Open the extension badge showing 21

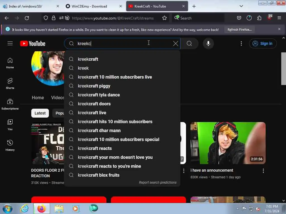tap(270, 18)
